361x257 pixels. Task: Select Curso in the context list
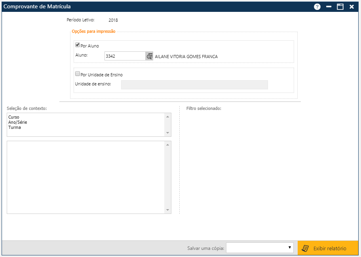(x=14, y=117)
